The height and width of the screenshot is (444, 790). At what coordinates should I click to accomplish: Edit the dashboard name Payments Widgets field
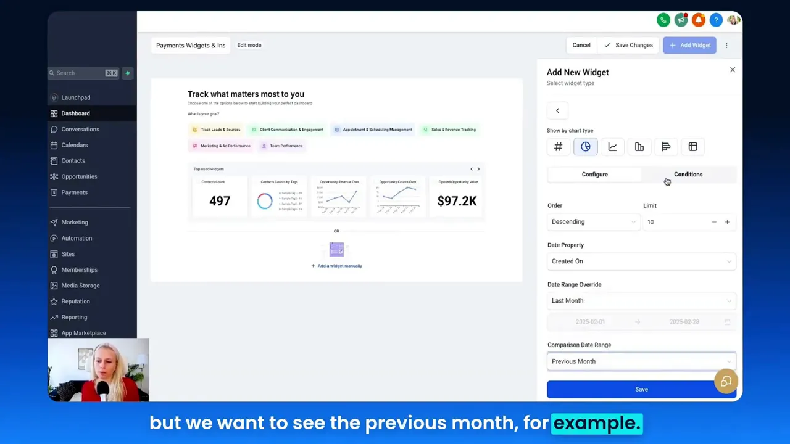point(191,45)
